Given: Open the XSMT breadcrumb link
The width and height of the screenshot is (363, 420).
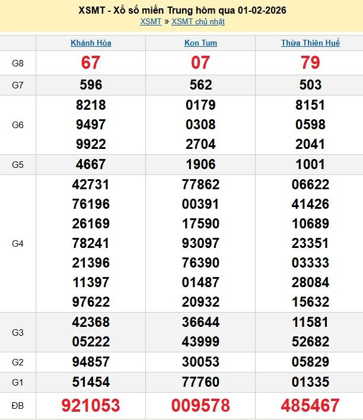Looking at the screenshot, I should 151,22.
